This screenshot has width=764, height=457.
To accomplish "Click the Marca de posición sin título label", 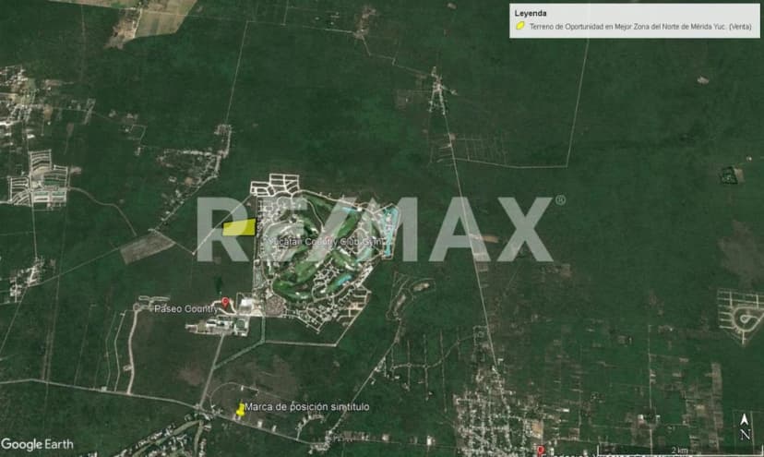I will tap(300, 406).
